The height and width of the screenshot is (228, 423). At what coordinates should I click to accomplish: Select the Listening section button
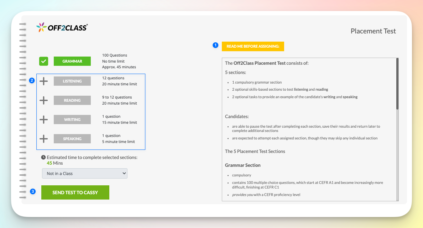(72, 81)
